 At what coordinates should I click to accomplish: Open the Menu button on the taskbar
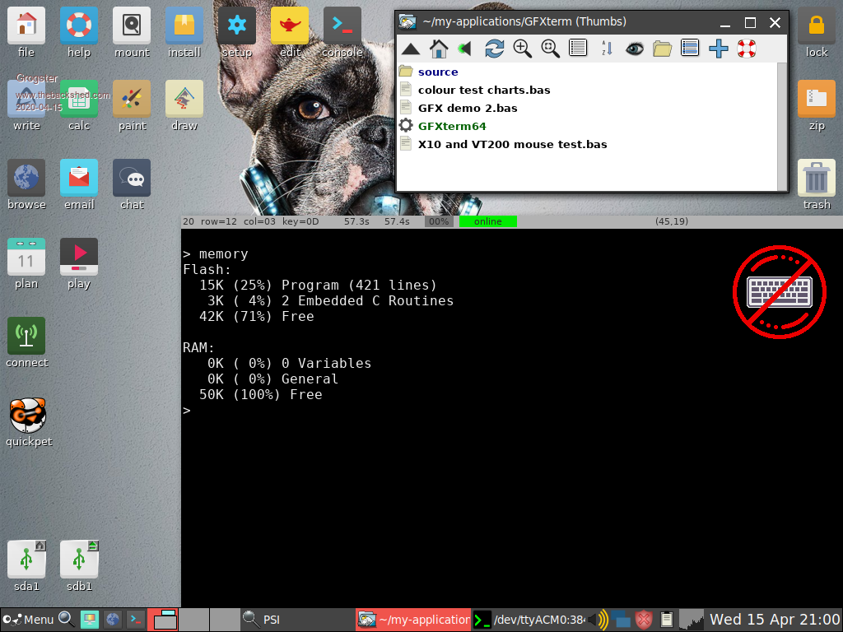(29, 620)
